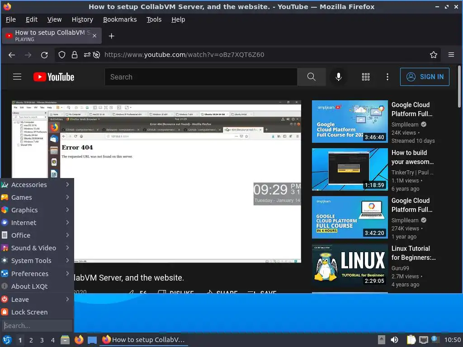The width and height of the screenshot is (463, 347).
Task: Expand the Internet submenu
Action: tap(37, 223)
